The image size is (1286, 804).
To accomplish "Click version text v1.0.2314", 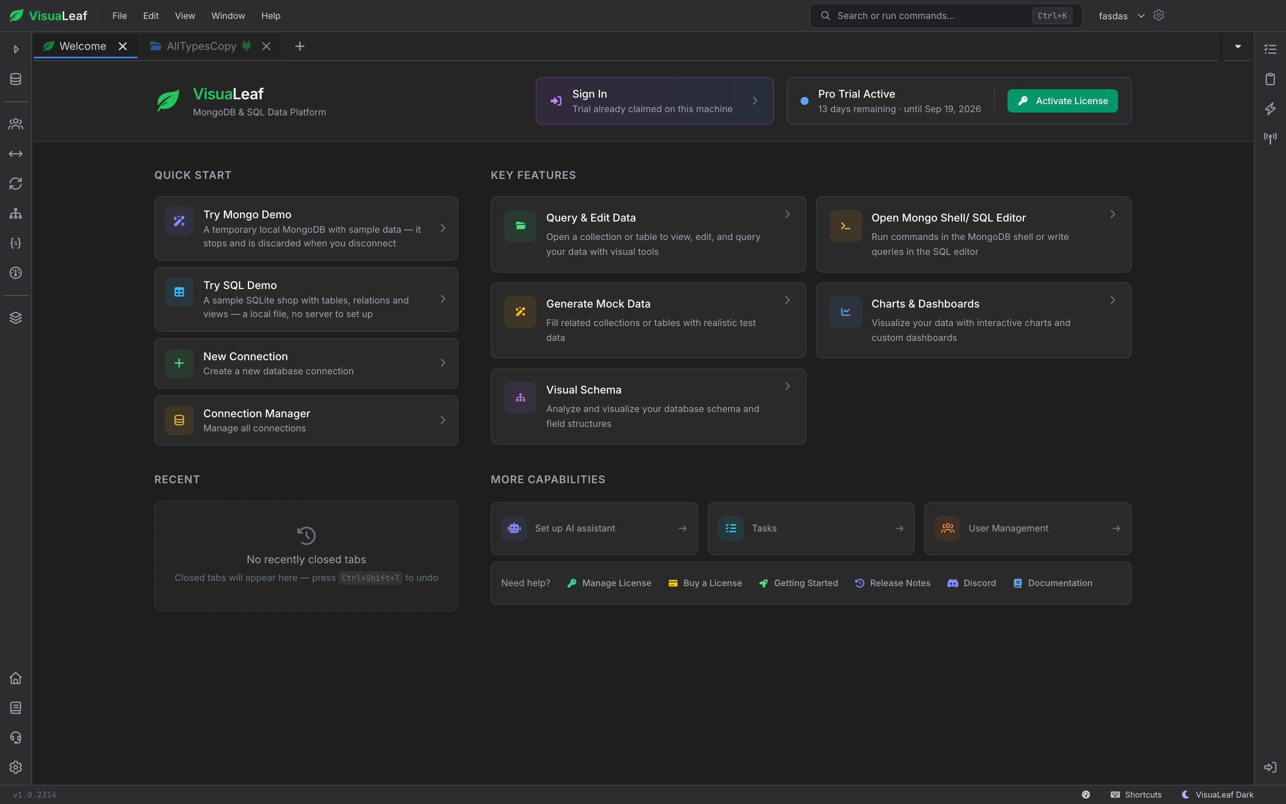I will click(x=35, y=795).
